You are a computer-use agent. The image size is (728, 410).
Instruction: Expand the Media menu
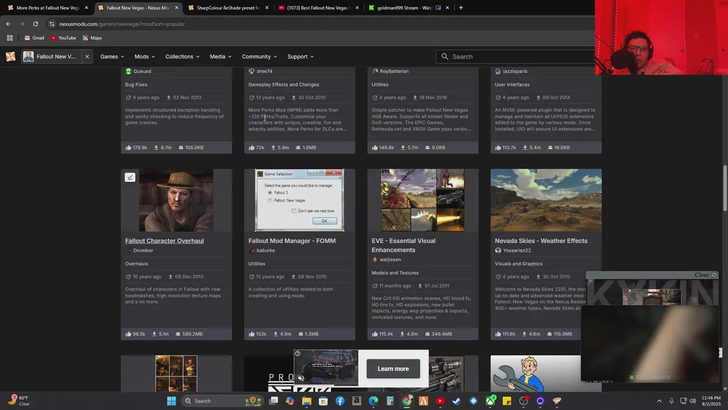[x=221, y=56]
